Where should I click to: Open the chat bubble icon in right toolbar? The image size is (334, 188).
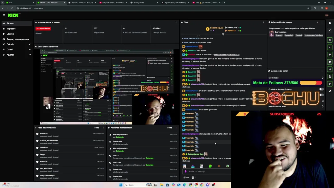pos(330,62)
